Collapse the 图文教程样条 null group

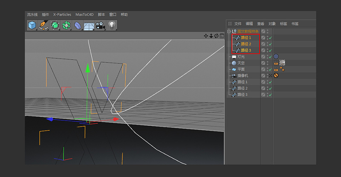[229, 31]
